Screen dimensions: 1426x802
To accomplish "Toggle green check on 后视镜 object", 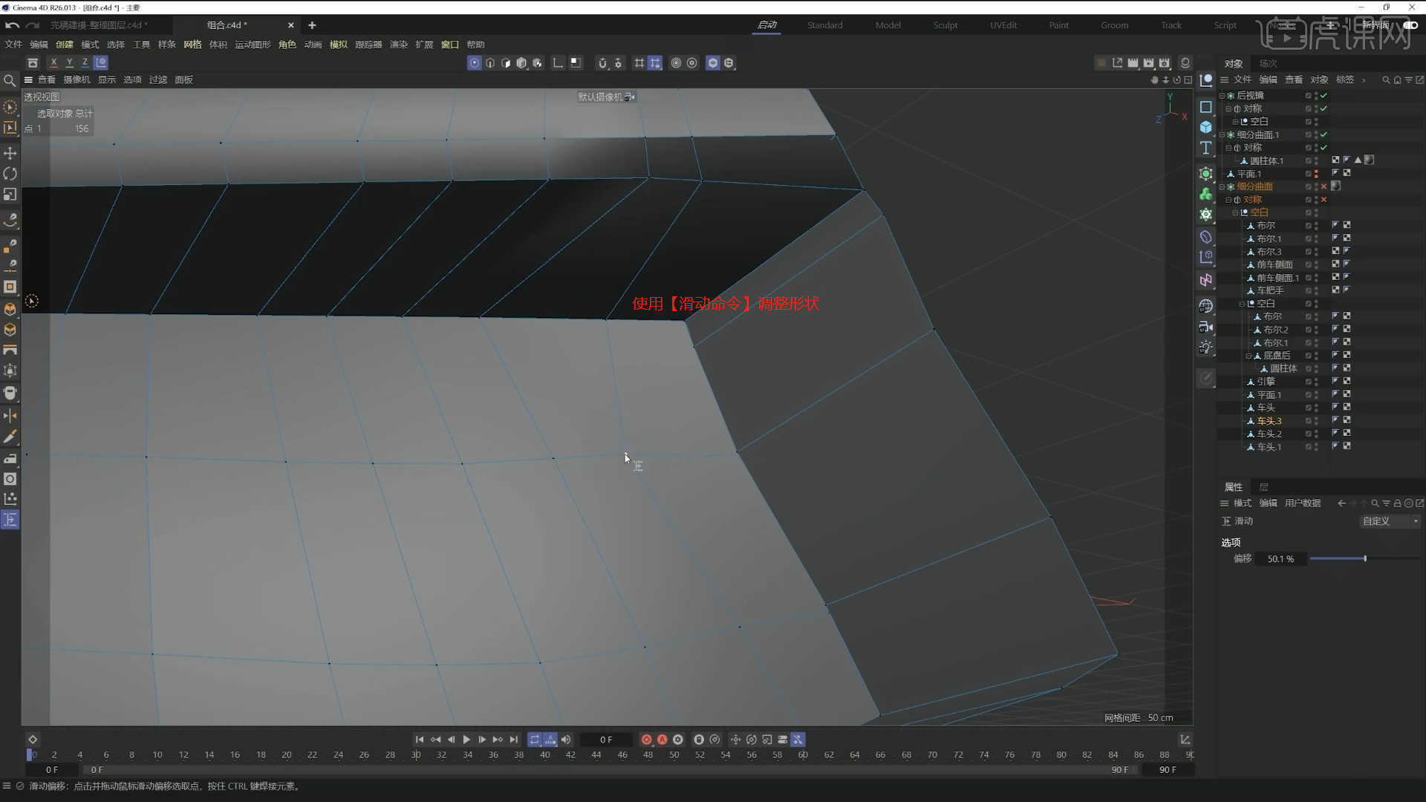I will pos(1324,96).
